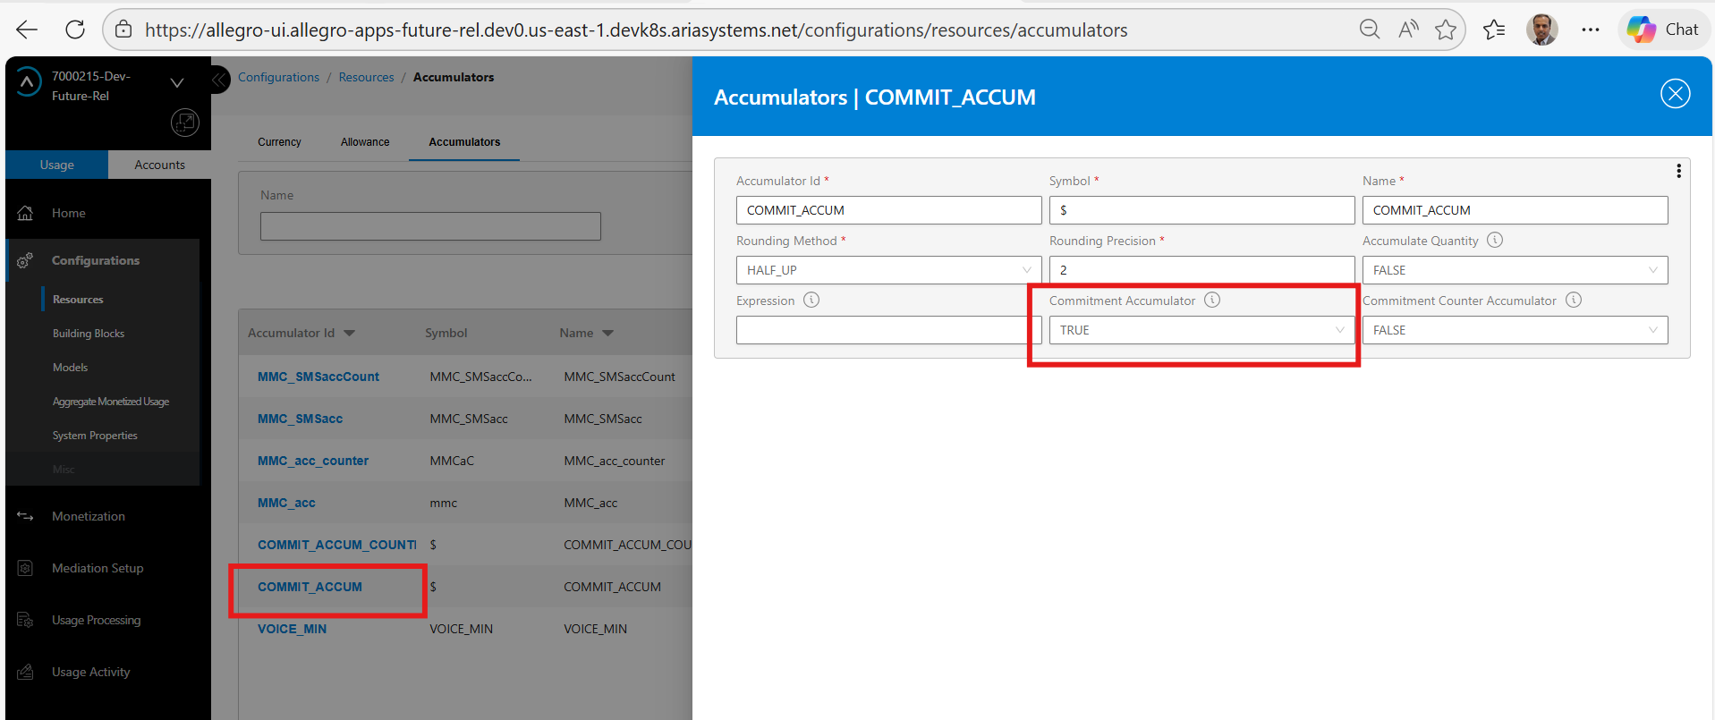
Task: Click the open-in-new-window icon in the sidebar
Action: pyautogui.click(x=184, y=123)
